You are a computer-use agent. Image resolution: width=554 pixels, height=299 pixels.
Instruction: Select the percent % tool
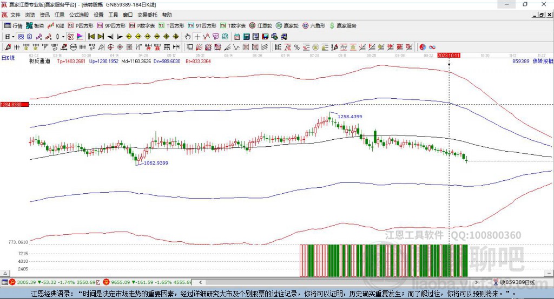point(297,47)
